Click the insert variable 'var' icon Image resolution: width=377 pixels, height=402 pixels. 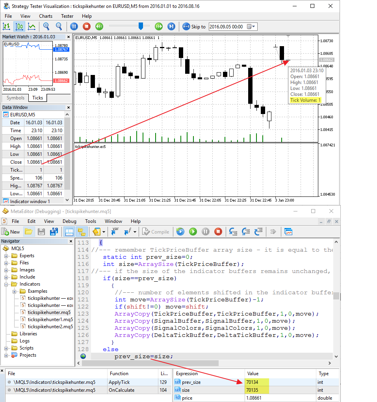(115, 231)
